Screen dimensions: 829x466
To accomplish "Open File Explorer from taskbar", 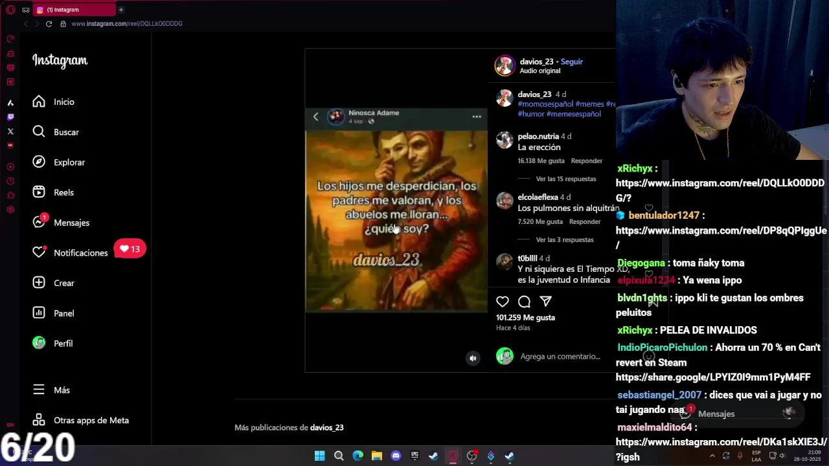I will (377, 456).
